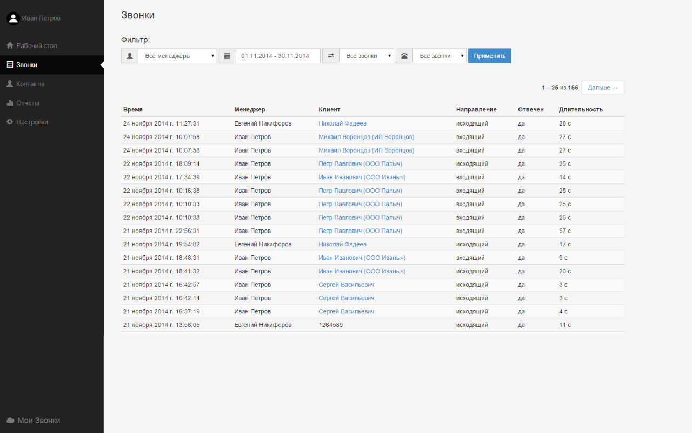Click the 1—25 из 155 pagination text

(x=560, y=88)
